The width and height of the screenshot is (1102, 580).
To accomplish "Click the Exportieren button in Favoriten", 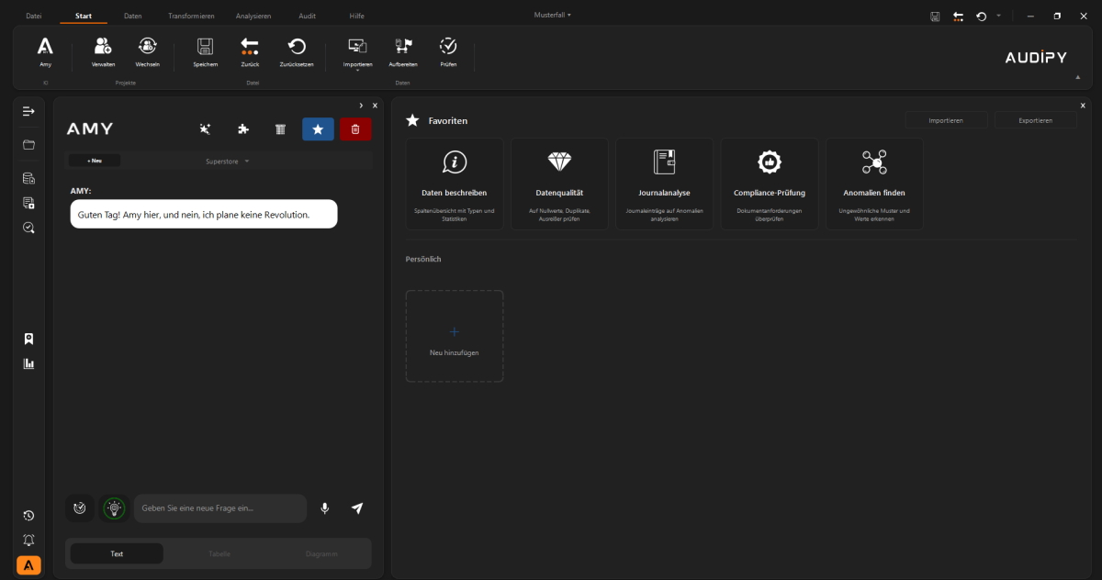I will (1035, 120).
